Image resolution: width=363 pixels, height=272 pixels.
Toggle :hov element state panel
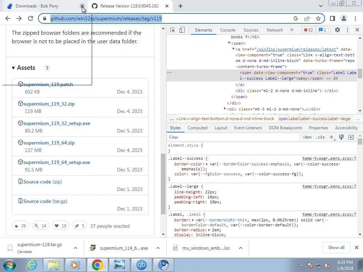[x=307, y=137]
